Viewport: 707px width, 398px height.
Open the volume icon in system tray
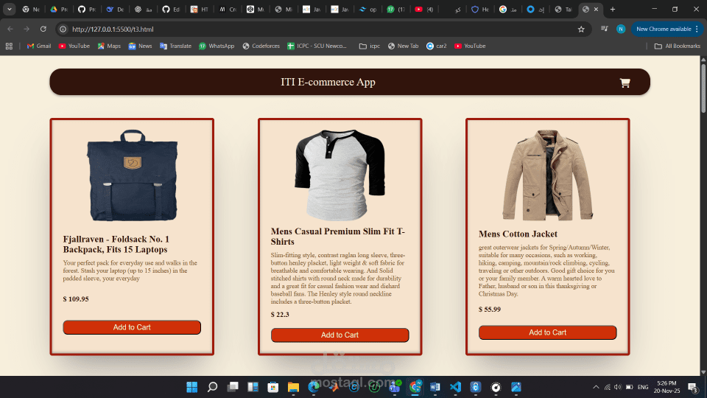618,387
